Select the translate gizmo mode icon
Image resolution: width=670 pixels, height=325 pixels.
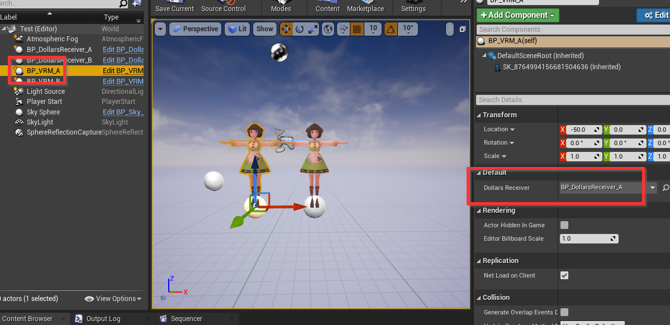pos(286,29)
